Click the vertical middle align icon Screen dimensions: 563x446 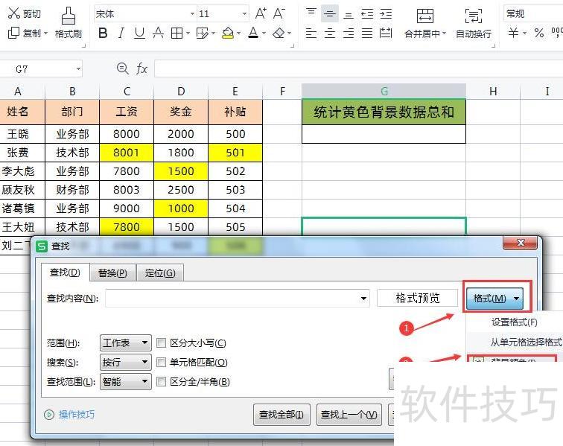(330, 13)
